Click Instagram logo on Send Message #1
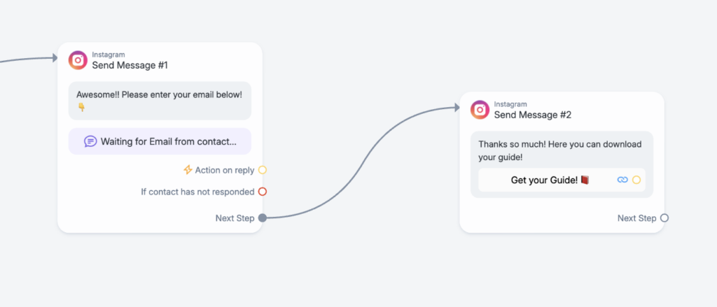This screenshot has width=717, height=307. pyautogui.click(x=78, y=60)
